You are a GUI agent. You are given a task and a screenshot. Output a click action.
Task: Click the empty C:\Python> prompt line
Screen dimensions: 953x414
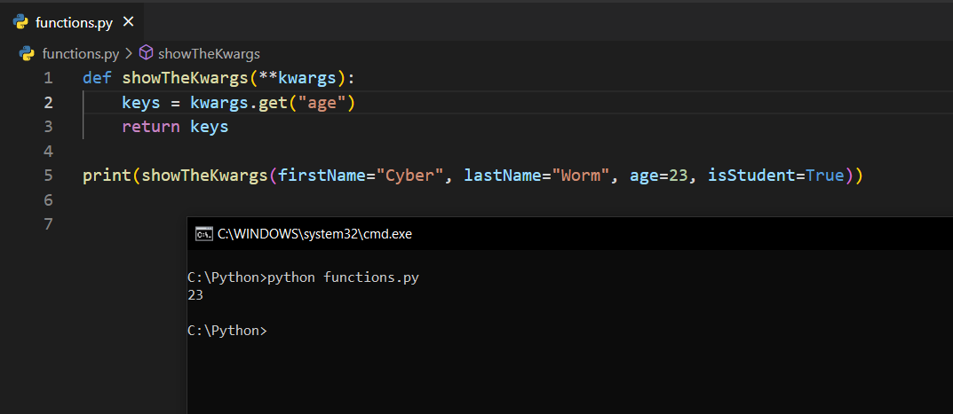(x=226, y=331)
